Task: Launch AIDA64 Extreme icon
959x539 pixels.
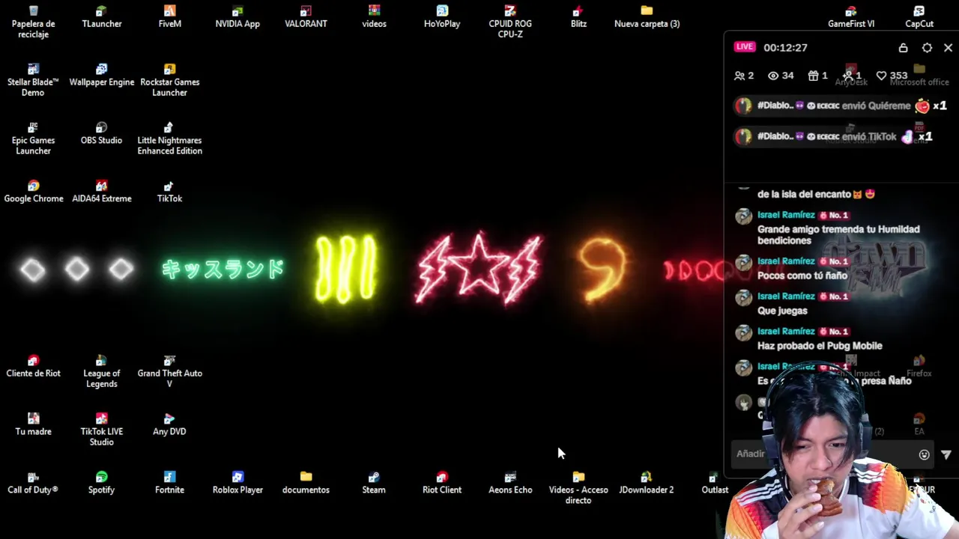Action: tap(101, 192)
